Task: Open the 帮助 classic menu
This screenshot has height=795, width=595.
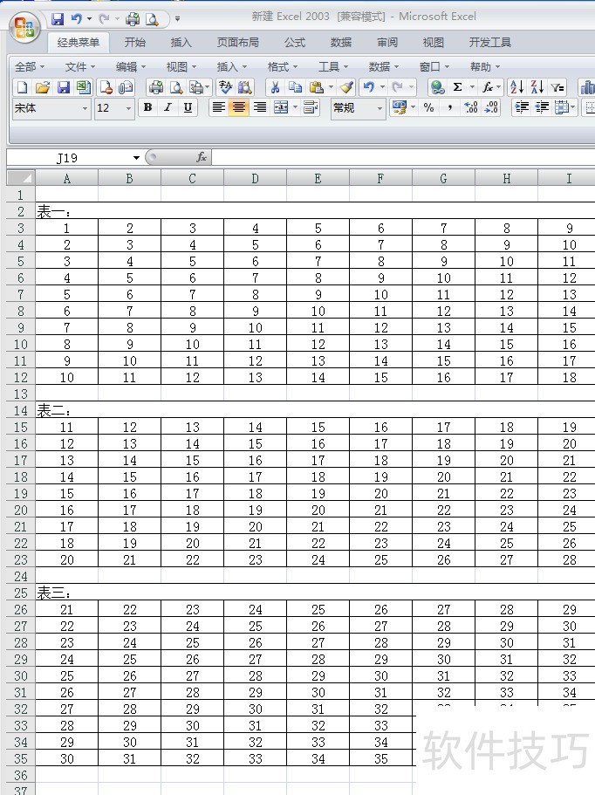Action: point(484,67)
